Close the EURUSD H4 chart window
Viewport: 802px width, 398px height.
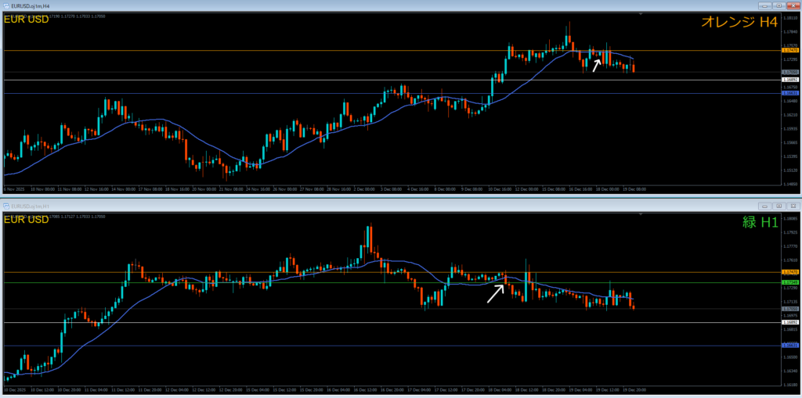(792, 5)
